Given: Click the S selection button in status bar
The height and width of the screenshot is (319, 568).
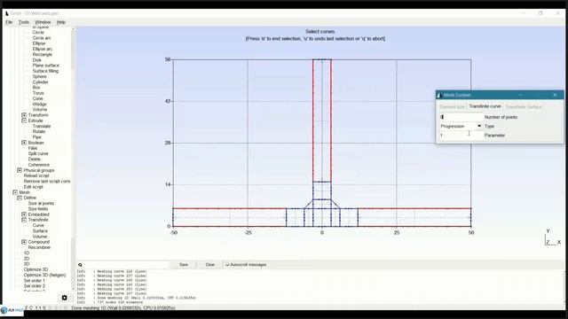Looking at the screenshot, I should [44, 307].
